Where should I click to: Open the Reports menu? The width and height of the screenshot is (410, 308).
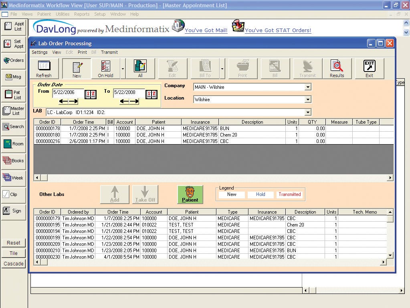coord(82,14)
